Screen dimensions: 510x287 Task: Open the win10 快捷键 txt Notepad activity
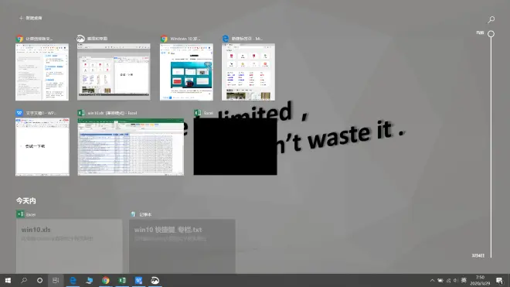(x=182, y=246)
